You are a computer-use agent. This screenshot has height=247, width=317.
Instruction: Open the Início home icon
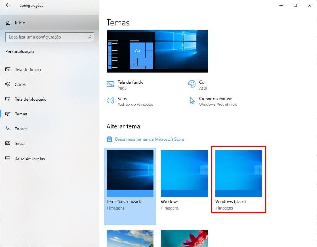coord(8,22)
